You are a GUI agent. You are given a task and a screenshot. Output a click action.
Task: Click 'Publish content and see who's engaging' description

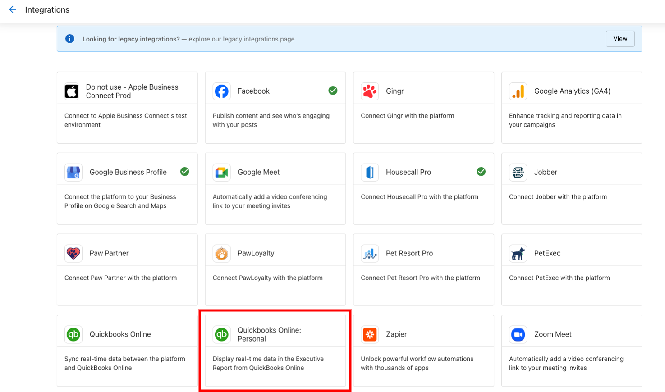[x=271, y=120]
